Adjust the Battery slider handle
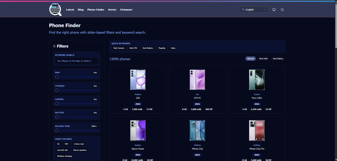The width and height of the screenshot is (337, 161). click(x=57, y=117)
